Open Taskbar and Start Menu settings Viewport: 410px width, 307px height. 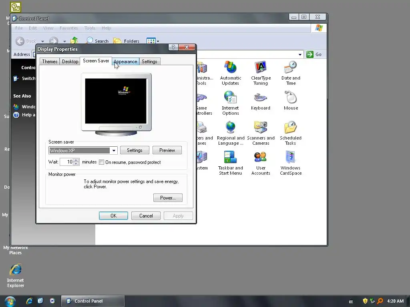coord(230,163)
